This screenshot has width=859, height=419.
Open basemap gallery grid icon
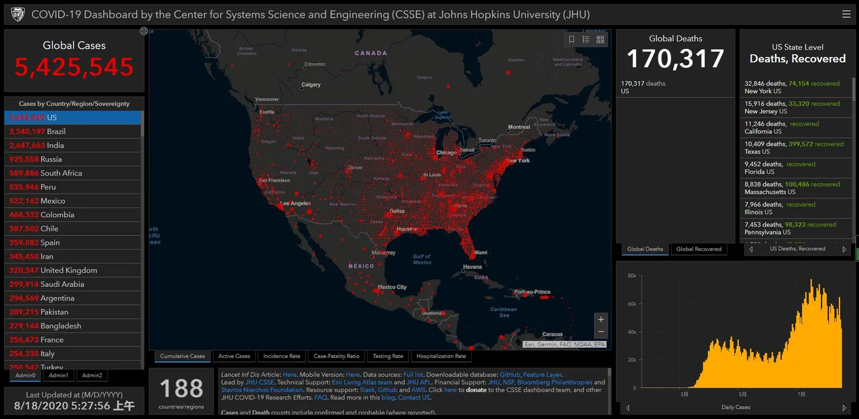600,40
